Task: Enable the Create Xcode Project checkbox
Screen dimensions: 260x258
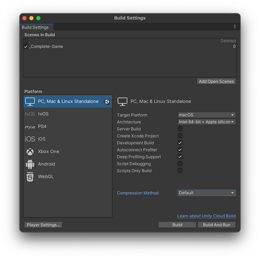Action: 180,136
